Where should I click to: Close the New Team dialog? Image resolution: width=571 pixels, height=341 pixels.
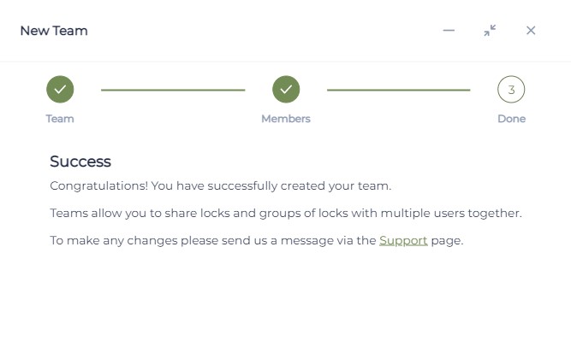[531, 31]
